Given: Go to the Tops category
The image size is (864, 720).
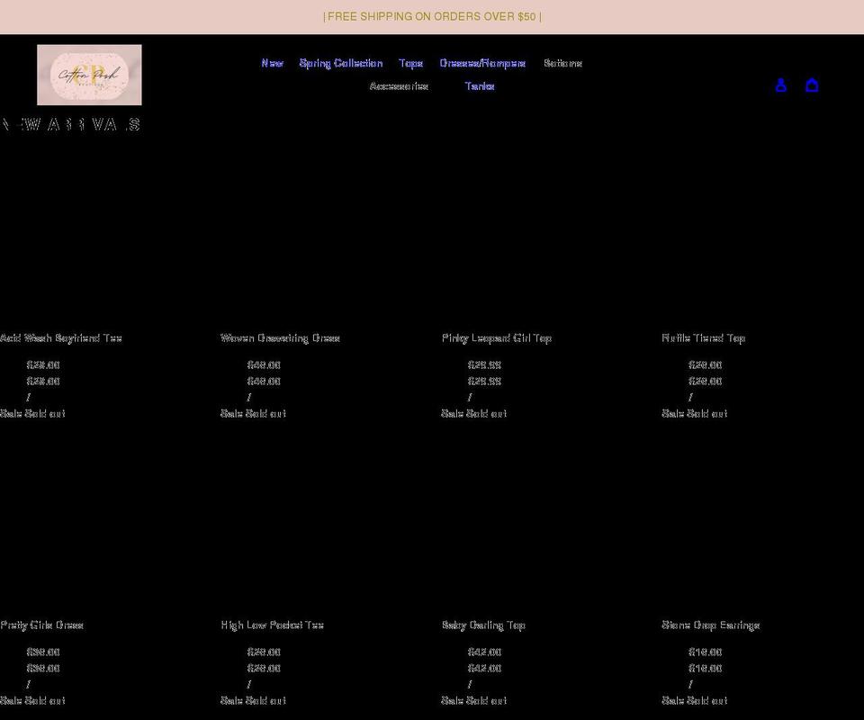Looking at the screenshot, I should [x=411, y=63].
